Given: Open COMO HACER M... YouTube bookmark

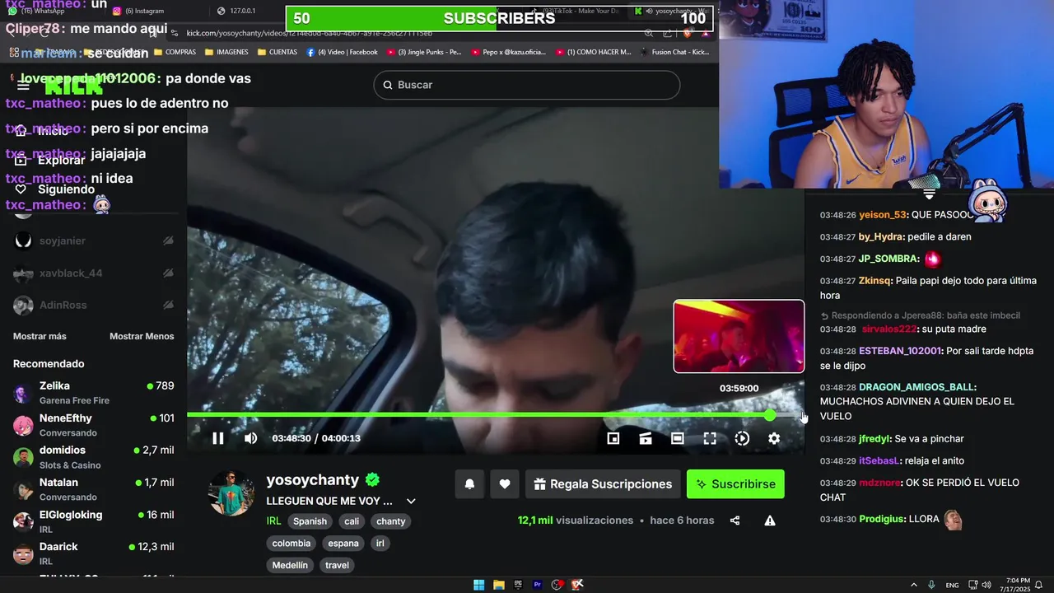Looking at the screenshot, I should coord(593,52).
